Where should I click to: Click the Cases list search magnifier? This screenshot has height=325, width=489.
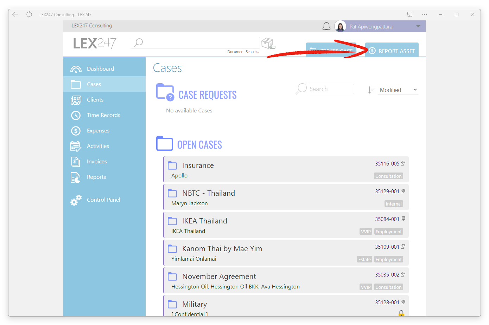point(301,89)
